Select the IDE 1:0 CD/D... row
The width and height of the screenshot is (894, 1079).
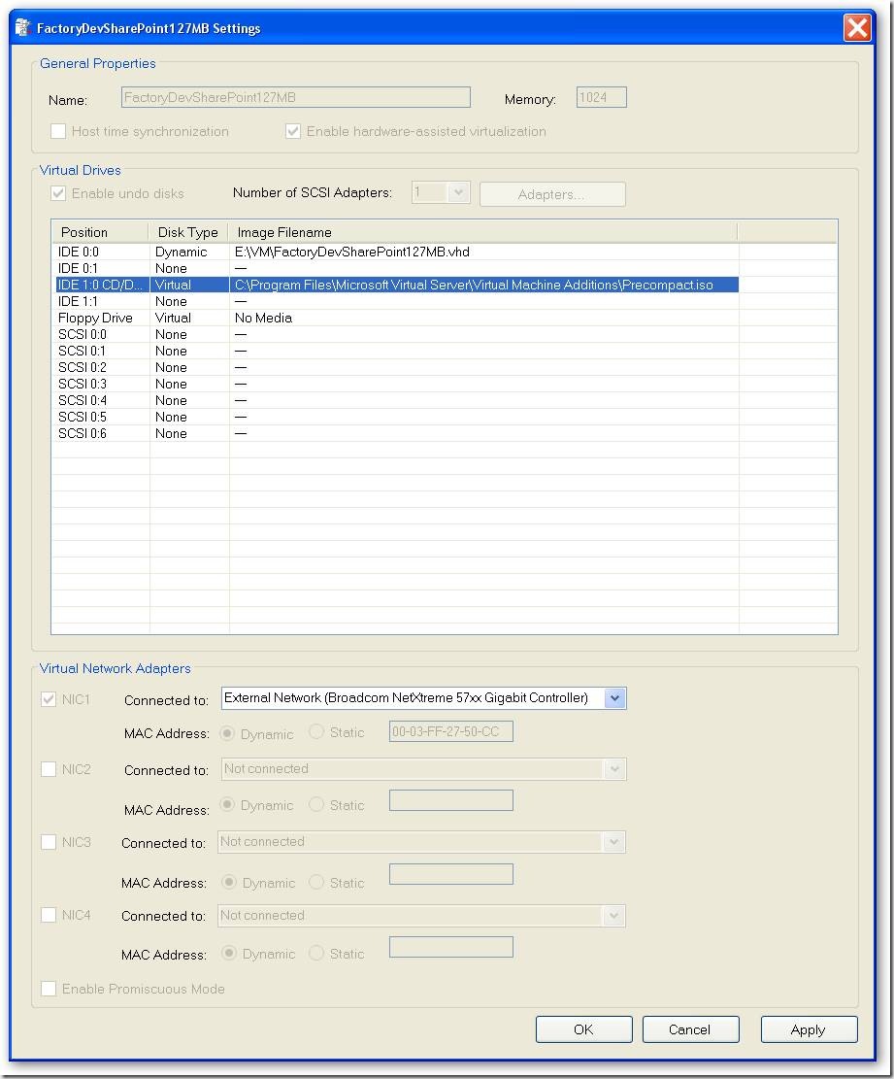[397, 285]
